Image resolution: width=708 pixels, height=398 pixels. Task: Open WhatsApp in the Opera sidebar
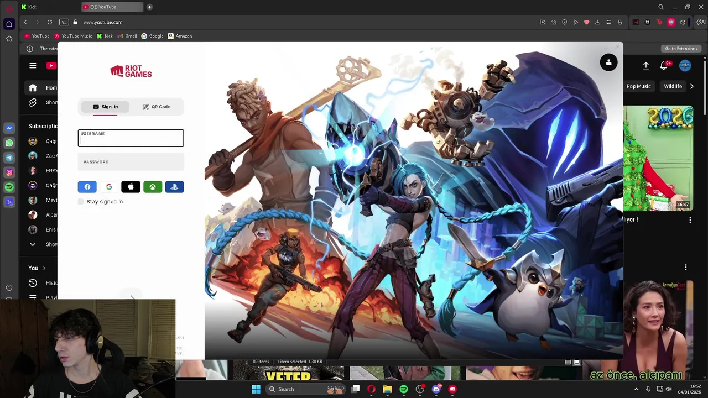pos(9,143)
